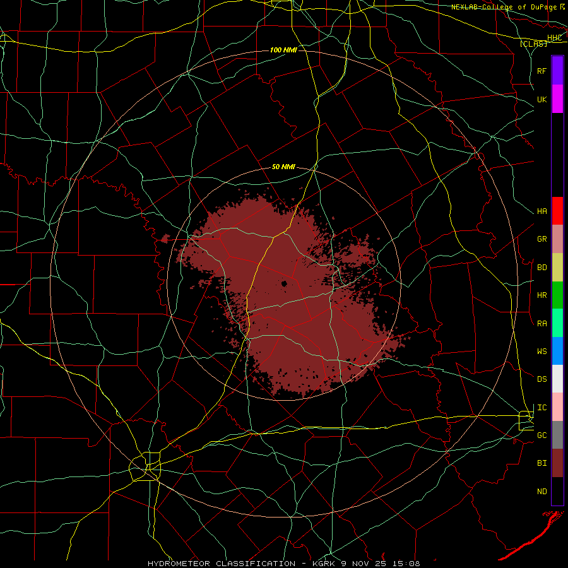Click the ND legend label
Image resolution: width=568 pixels, height=568 pixels.
pos(541,492)
